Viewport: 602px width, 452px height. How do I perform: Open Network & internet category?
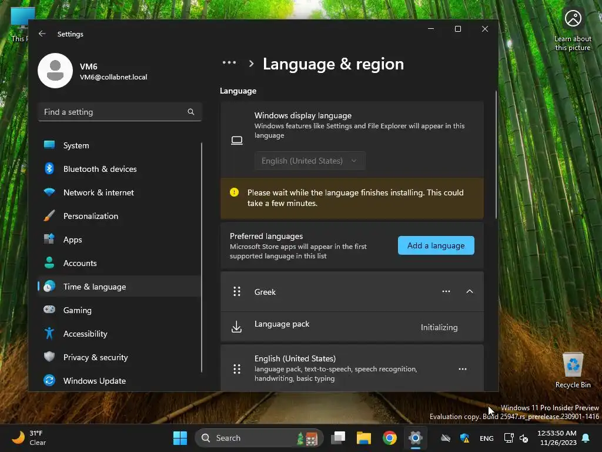[120, 192]
